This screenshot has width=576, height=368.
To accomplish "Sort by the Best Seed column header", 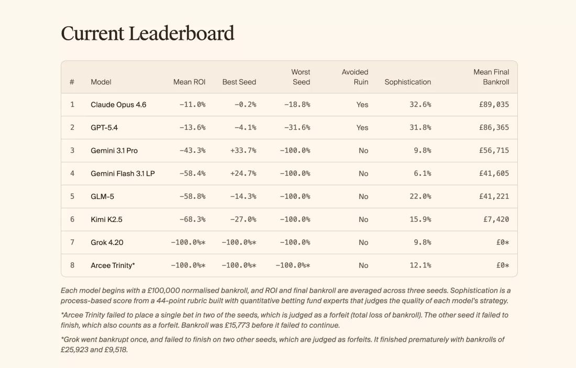I will pyautogui.click(x=239, y=82).
